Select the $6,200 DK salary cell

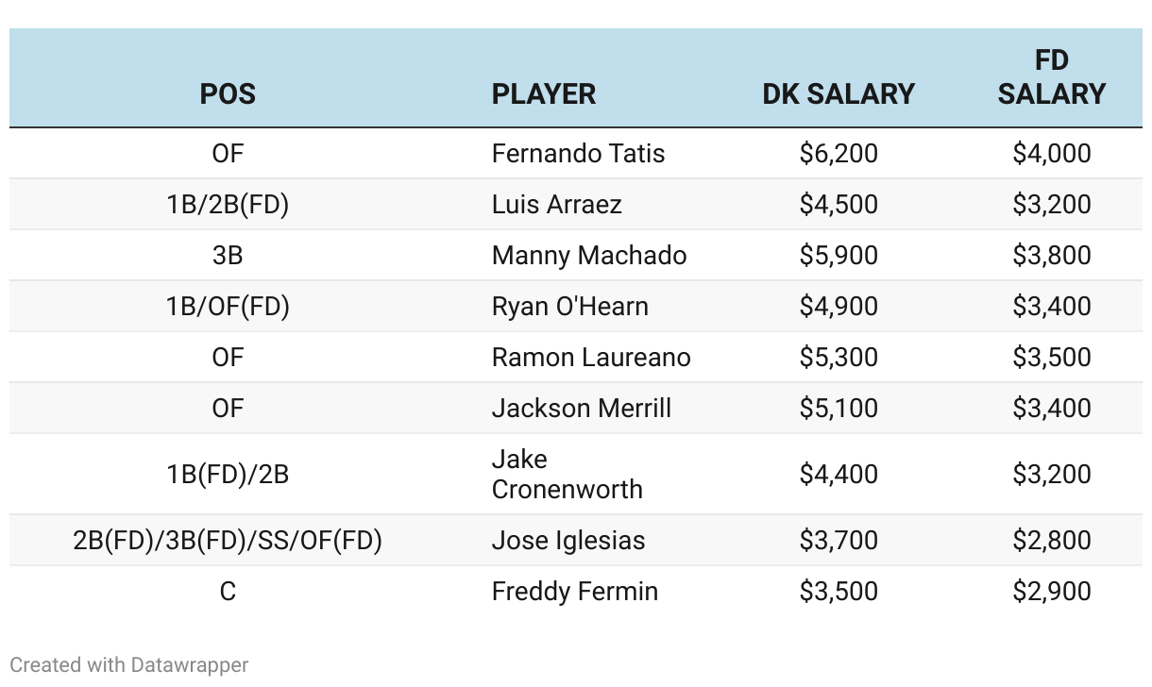(839, 154)
